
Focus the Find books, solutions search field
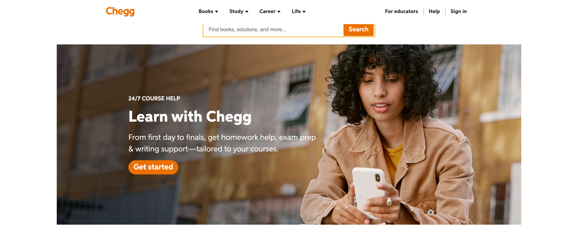click(273, 30)
